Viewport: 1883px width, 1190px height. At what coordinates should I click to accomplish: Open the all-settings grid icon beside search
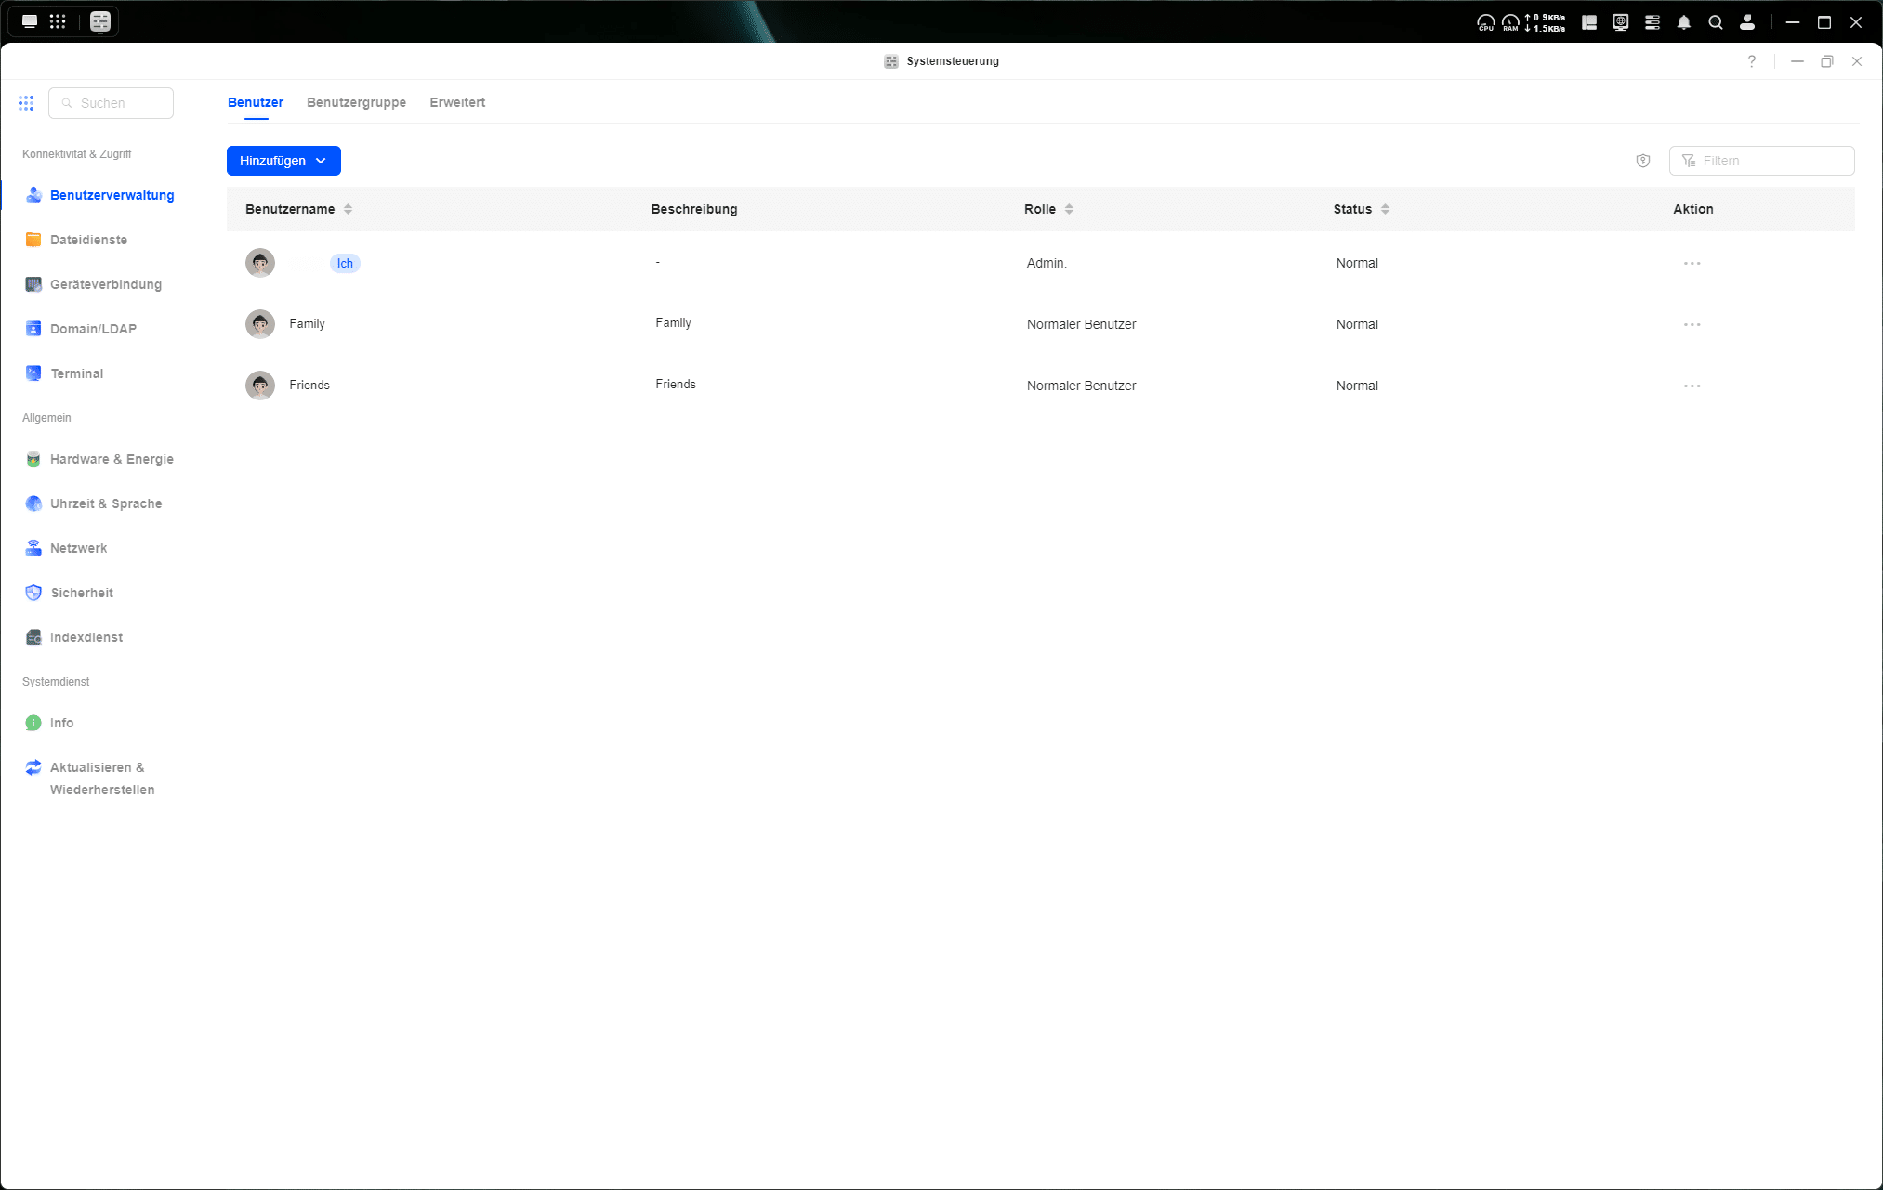(x=26, y=103)
